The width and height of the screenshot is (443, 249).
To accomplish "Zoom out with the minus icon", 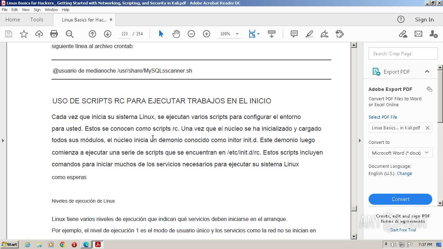I will click(x=191, y=34).
